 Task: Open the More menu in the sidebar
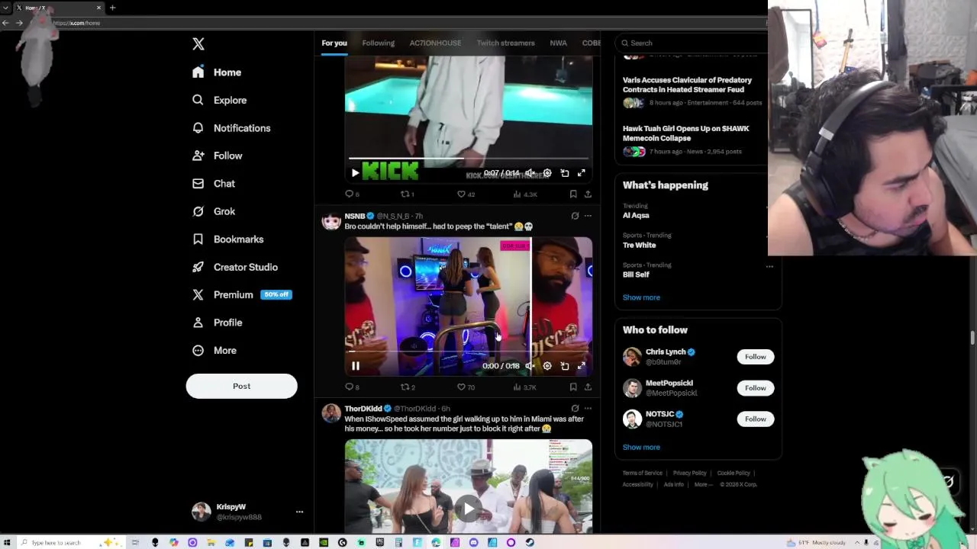214,351
